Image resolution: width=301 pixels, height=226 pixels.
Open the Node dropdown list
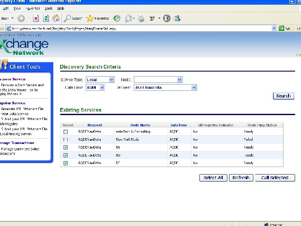(179, 80)
